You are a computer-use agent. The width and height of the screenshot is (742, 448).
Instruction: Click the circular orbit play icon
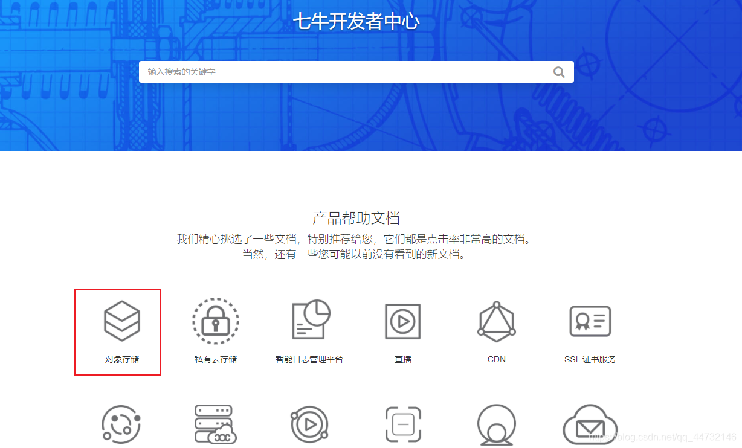(x=309, y=424)
